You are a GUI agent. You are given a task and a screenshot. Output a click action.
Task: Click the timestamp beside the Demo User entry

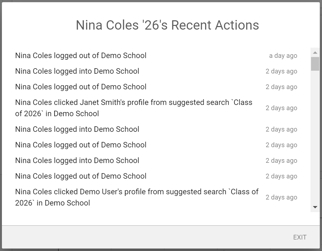[x=281, y=197]
